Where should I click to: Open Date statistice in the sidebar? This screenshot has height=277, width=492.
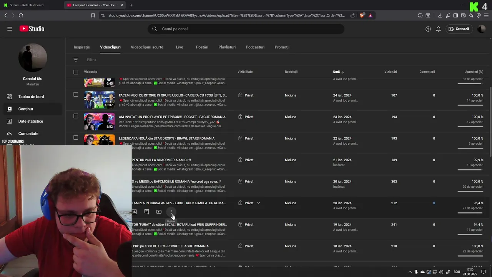coord(31,121)
